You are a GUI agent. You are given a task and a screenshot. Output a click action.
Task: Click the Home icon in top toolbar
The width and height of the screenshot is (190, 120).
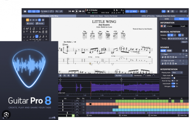[25, 11]
